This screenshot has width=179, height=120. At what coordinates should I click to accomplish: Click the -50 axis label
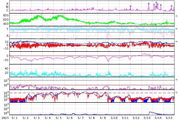click(6, 60)
